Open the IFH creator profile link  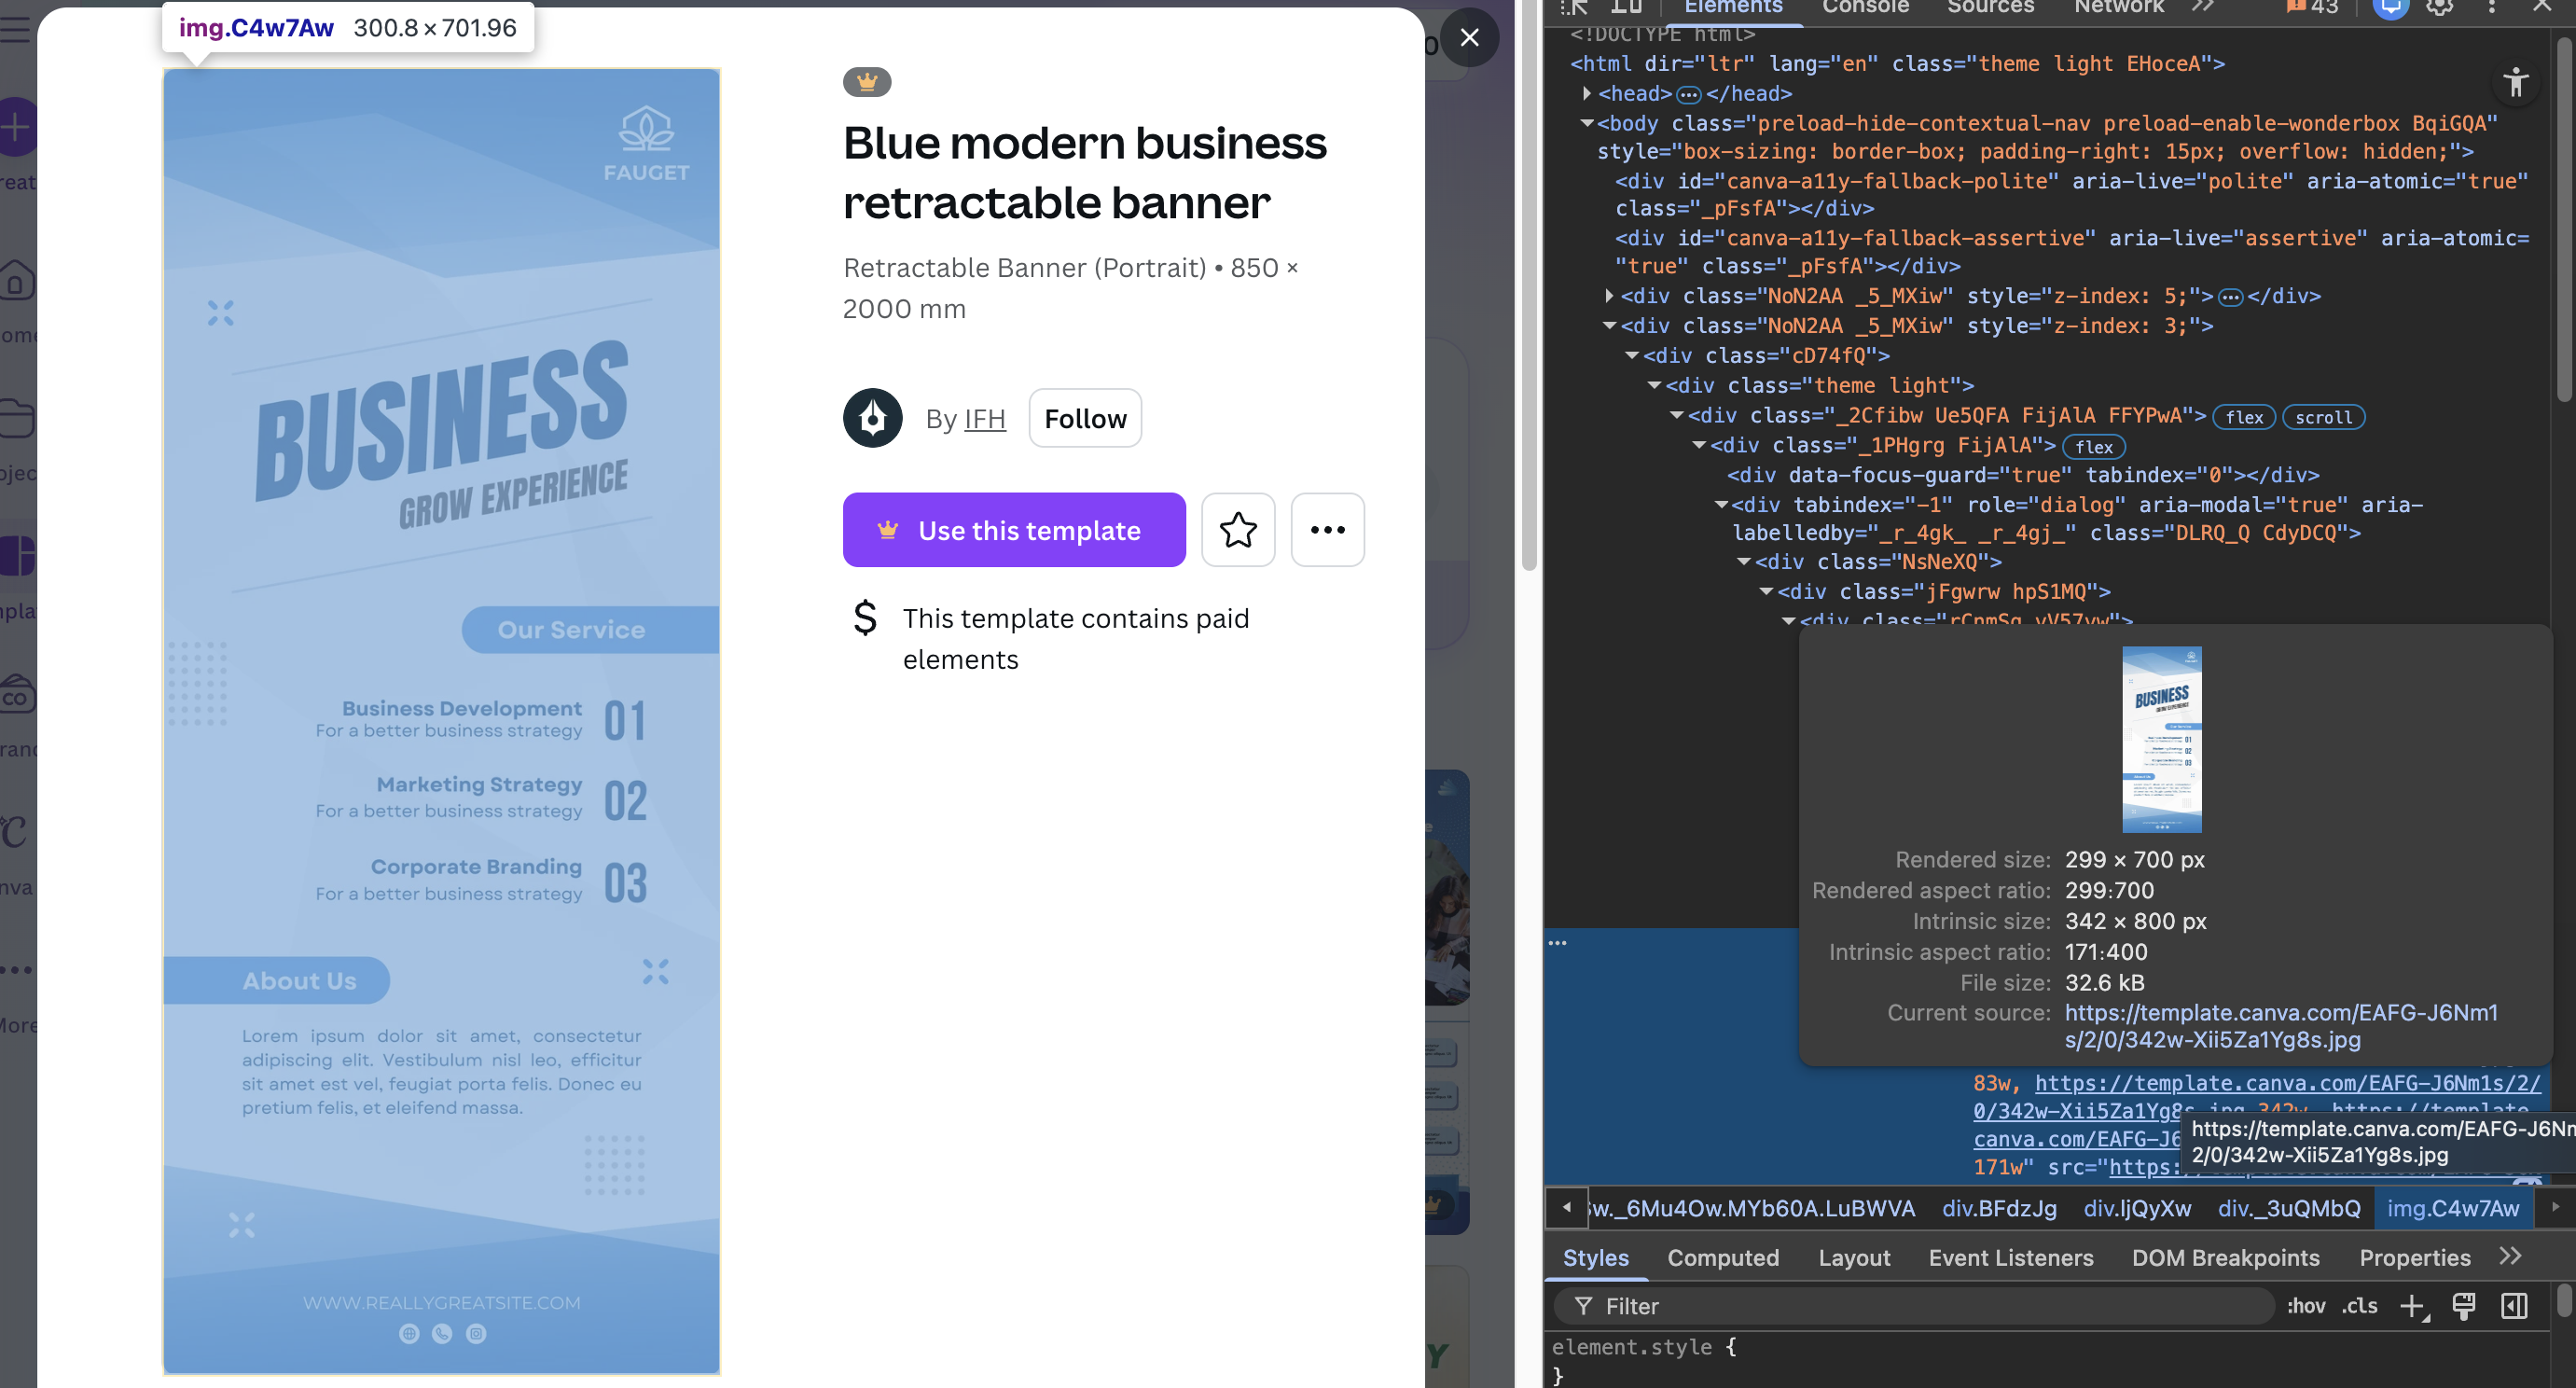(984, 419)
